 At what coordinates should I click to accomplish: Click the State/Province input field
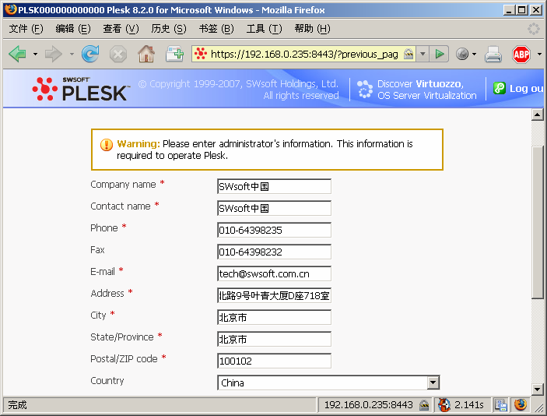(x=274, y=339)
